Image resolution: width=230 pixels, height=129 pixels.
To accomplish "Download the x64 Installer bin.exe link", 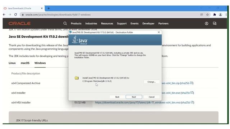I will click(x=171, y=93).
